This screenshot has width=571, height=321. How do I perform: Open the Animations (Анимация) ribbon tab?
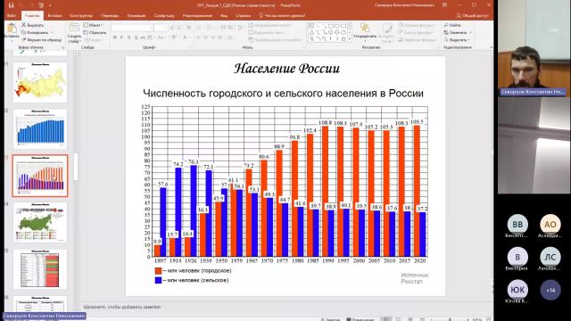pos(137,16)
